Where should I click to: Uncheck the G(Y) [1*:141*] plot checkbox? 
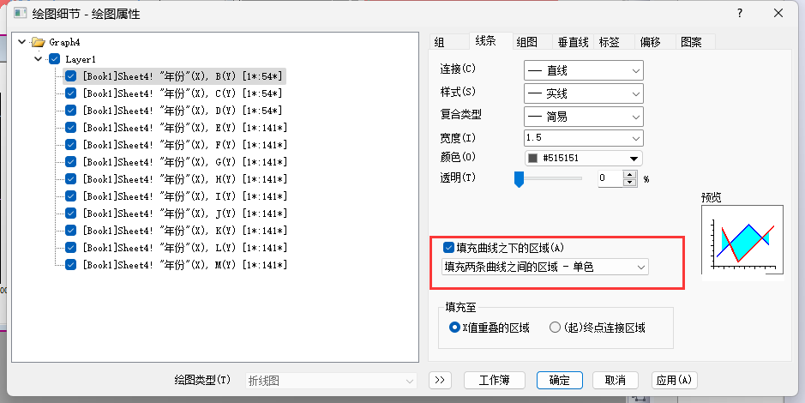click(71, 162)
